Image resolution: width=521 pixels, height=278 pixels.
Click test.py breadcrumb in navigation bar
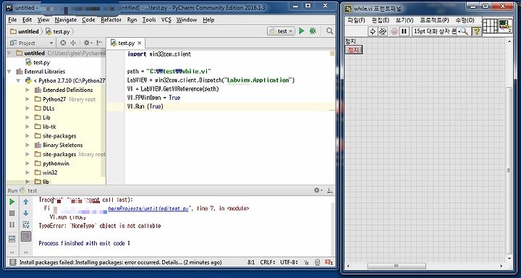click(58, 31)
